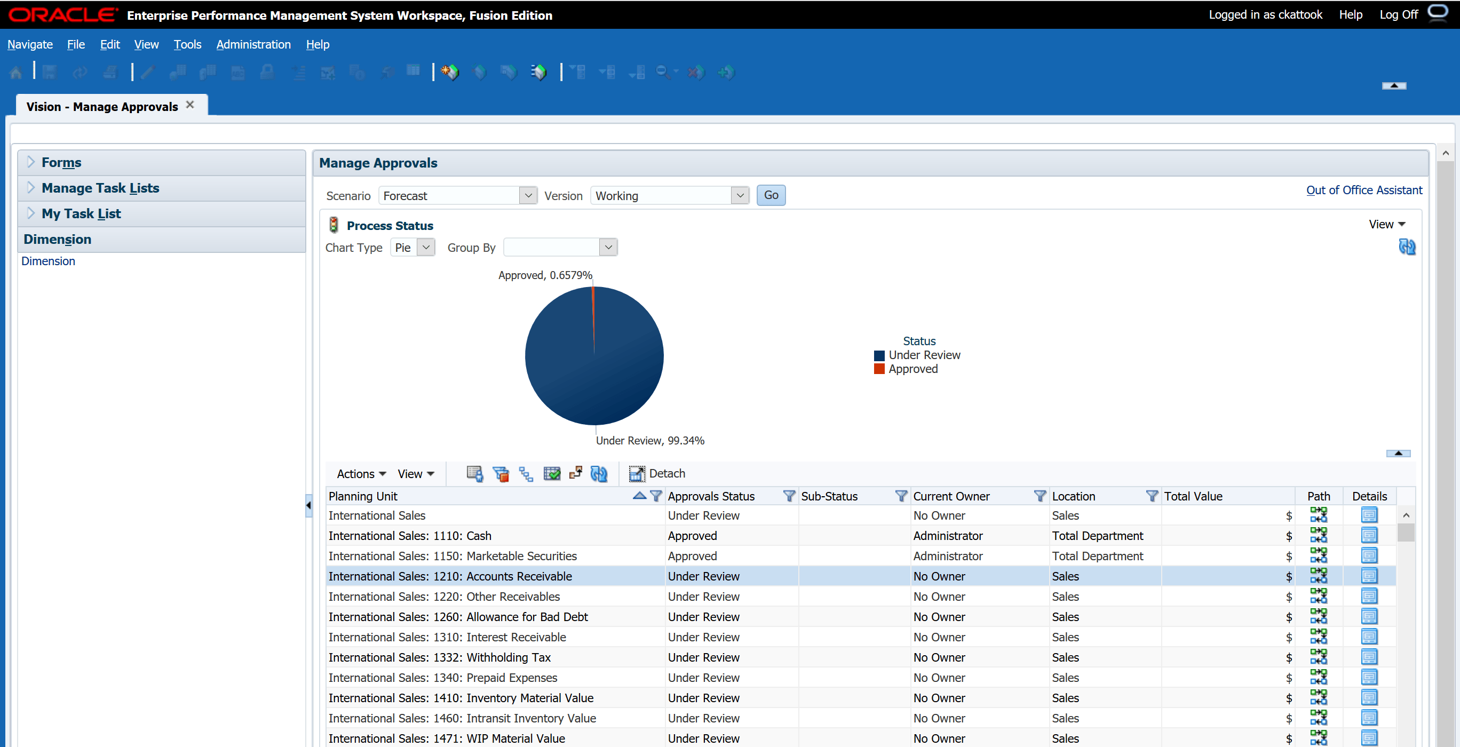Expand the Forms panel

pos(31,162)
